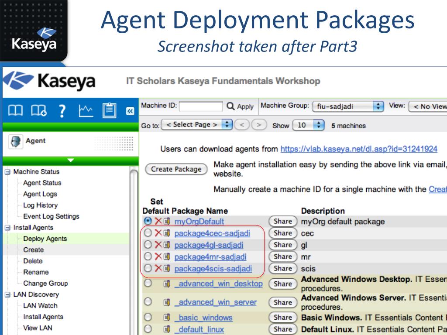Image resolution: width=447 pixels, height=335 pixels.
Task: Set _basic_windows as default radio
Action: (148, 317)
